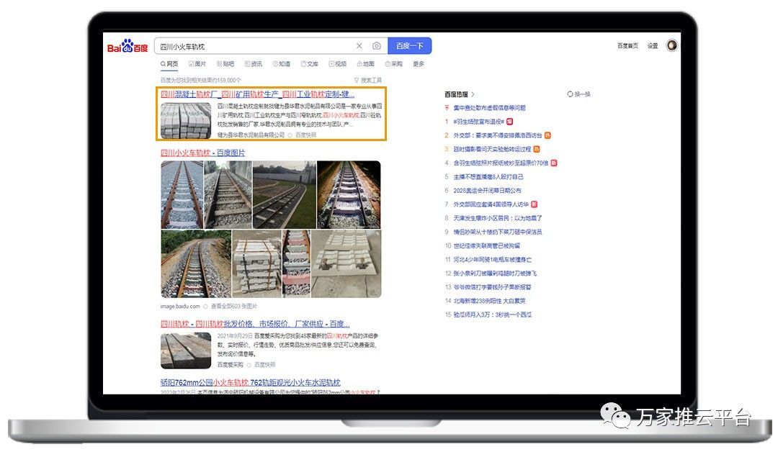Click the user avatar icon
Image resolution: width=778 pixels, height=452 pixels.
point(671,45)
